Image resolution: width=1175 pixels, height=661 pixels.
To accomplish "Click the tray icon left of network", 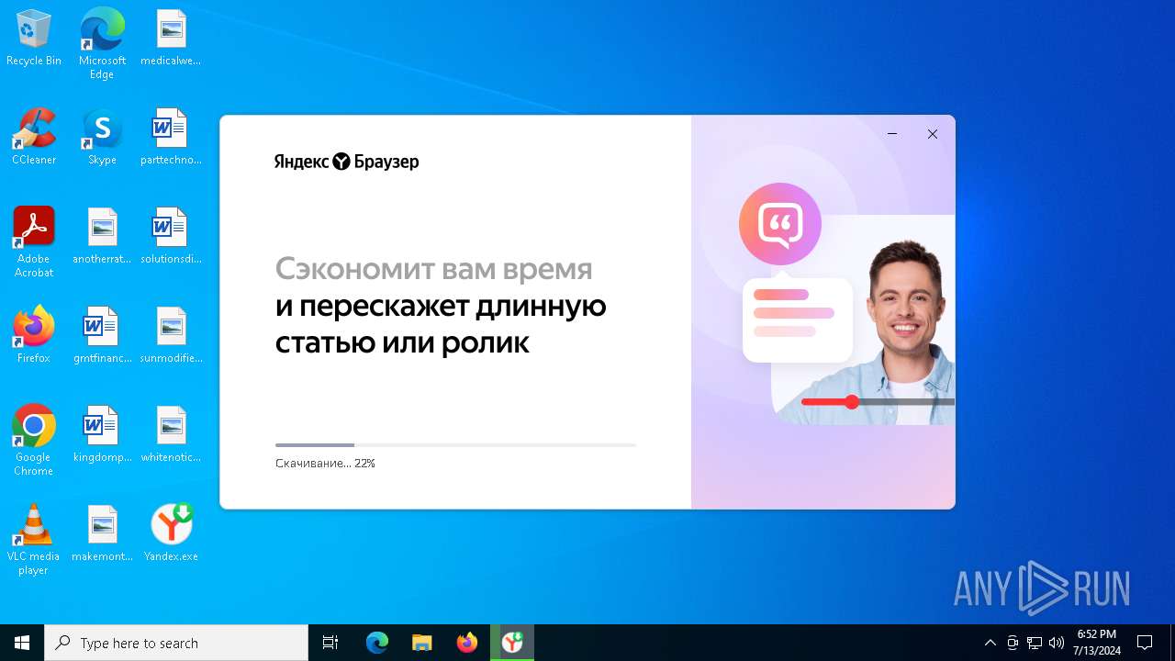I will pos(1013,643).
